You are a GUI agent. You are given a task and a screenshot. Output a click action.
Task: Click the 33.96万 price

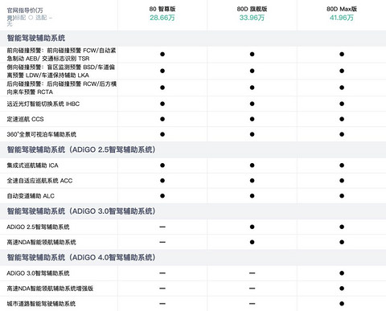tap(252, 18)
